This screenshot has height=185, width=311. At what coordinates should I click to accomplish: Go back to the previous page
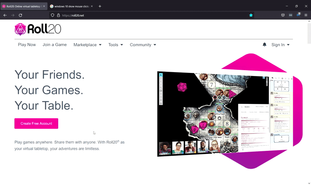[x=5, y=15]
